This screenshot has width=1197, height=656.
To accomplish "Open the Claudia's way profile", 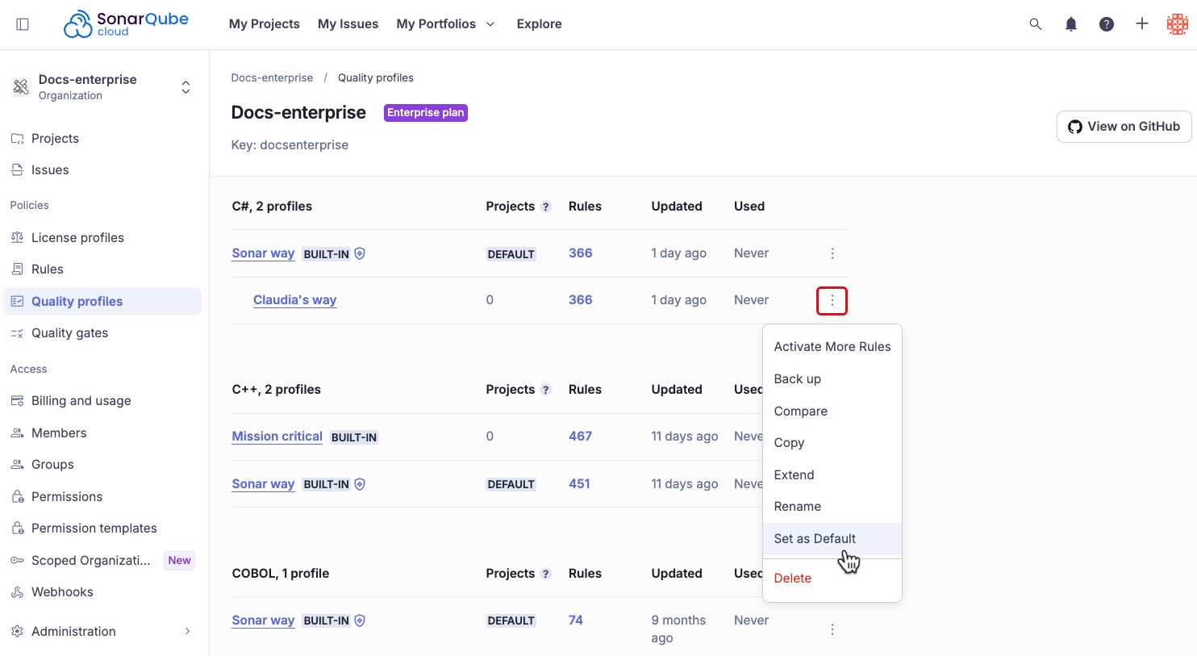I will [x=295, y=300].
